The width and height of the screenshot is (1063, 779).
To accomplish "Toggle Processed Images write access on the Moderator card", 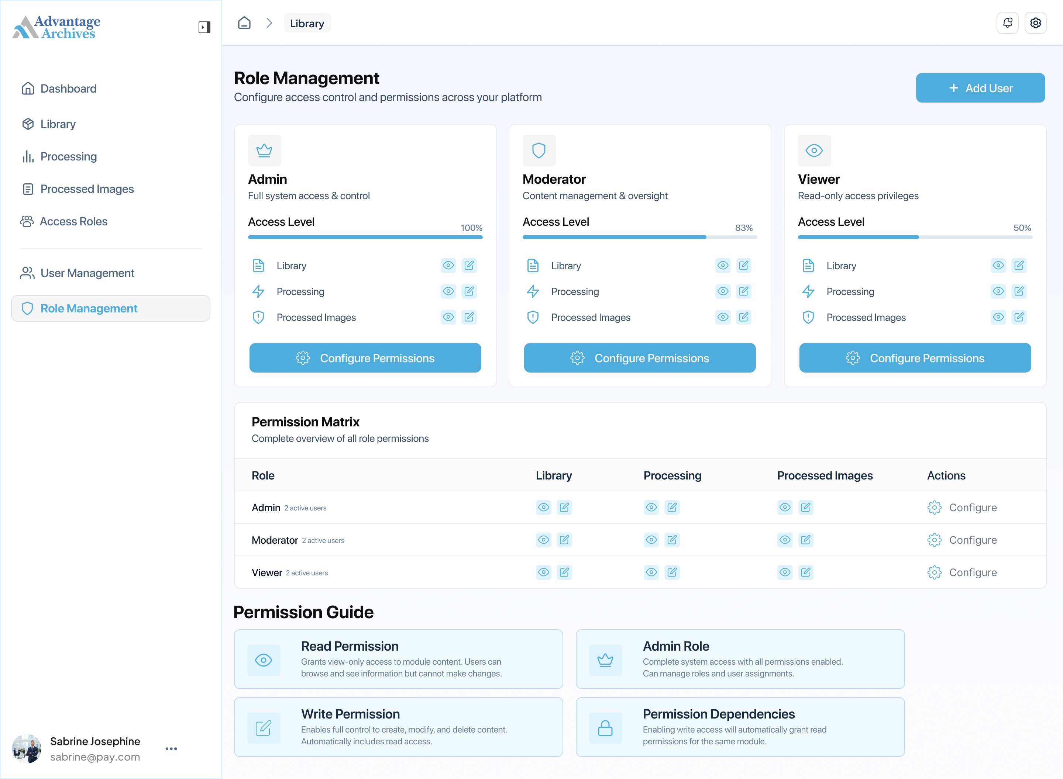I will [x=744, y=317].
